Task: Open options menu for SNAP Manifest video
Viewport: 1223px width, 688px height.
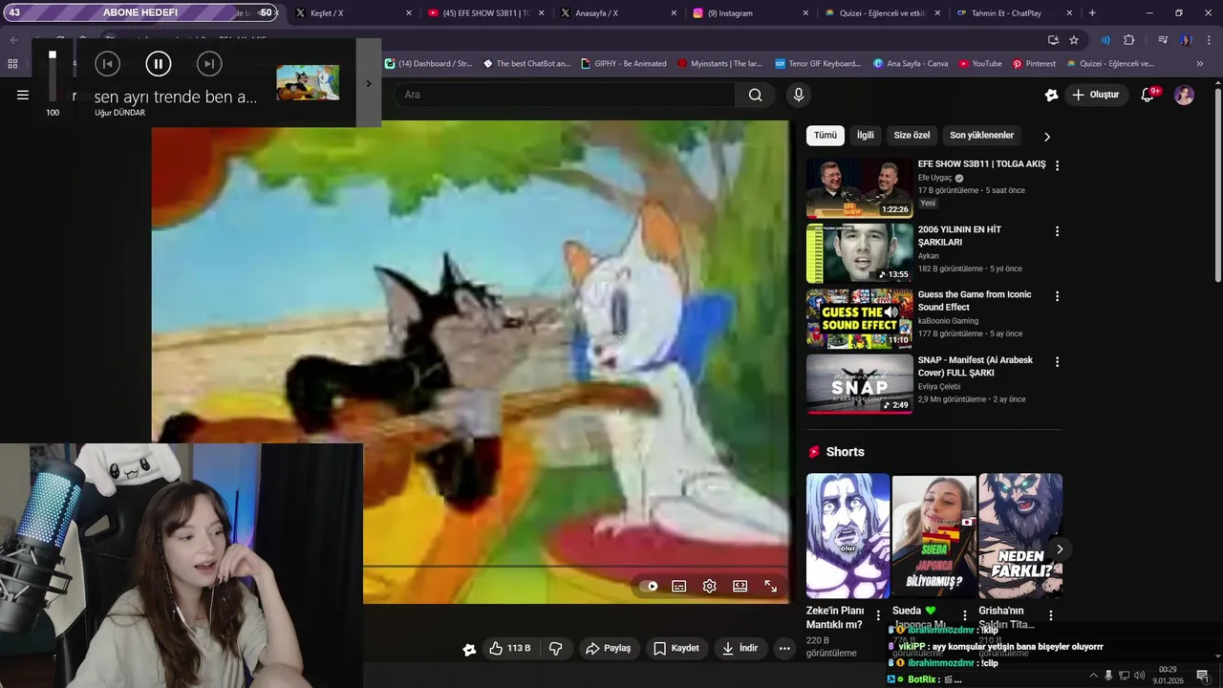Action: pos(1057,361)
